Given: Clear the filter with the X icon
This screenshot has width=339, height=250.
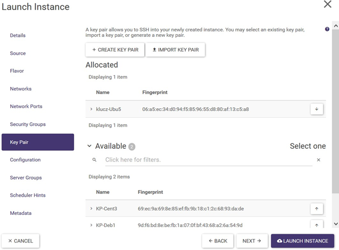Looking at the screenshot, I should (319, 160).
